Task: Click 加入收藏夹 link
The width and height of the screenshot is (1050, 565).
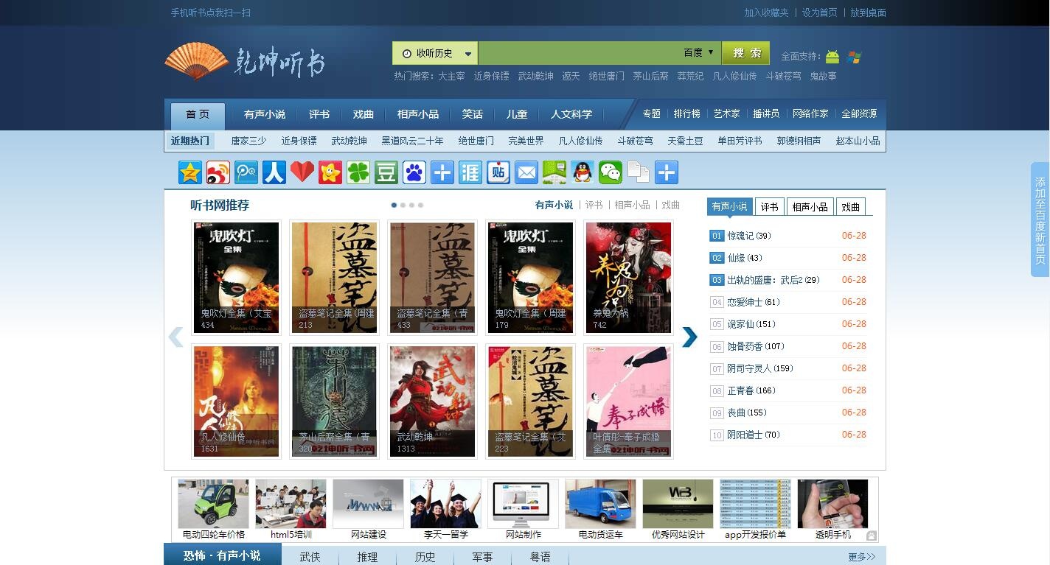Action: click(x=766, y=13)
